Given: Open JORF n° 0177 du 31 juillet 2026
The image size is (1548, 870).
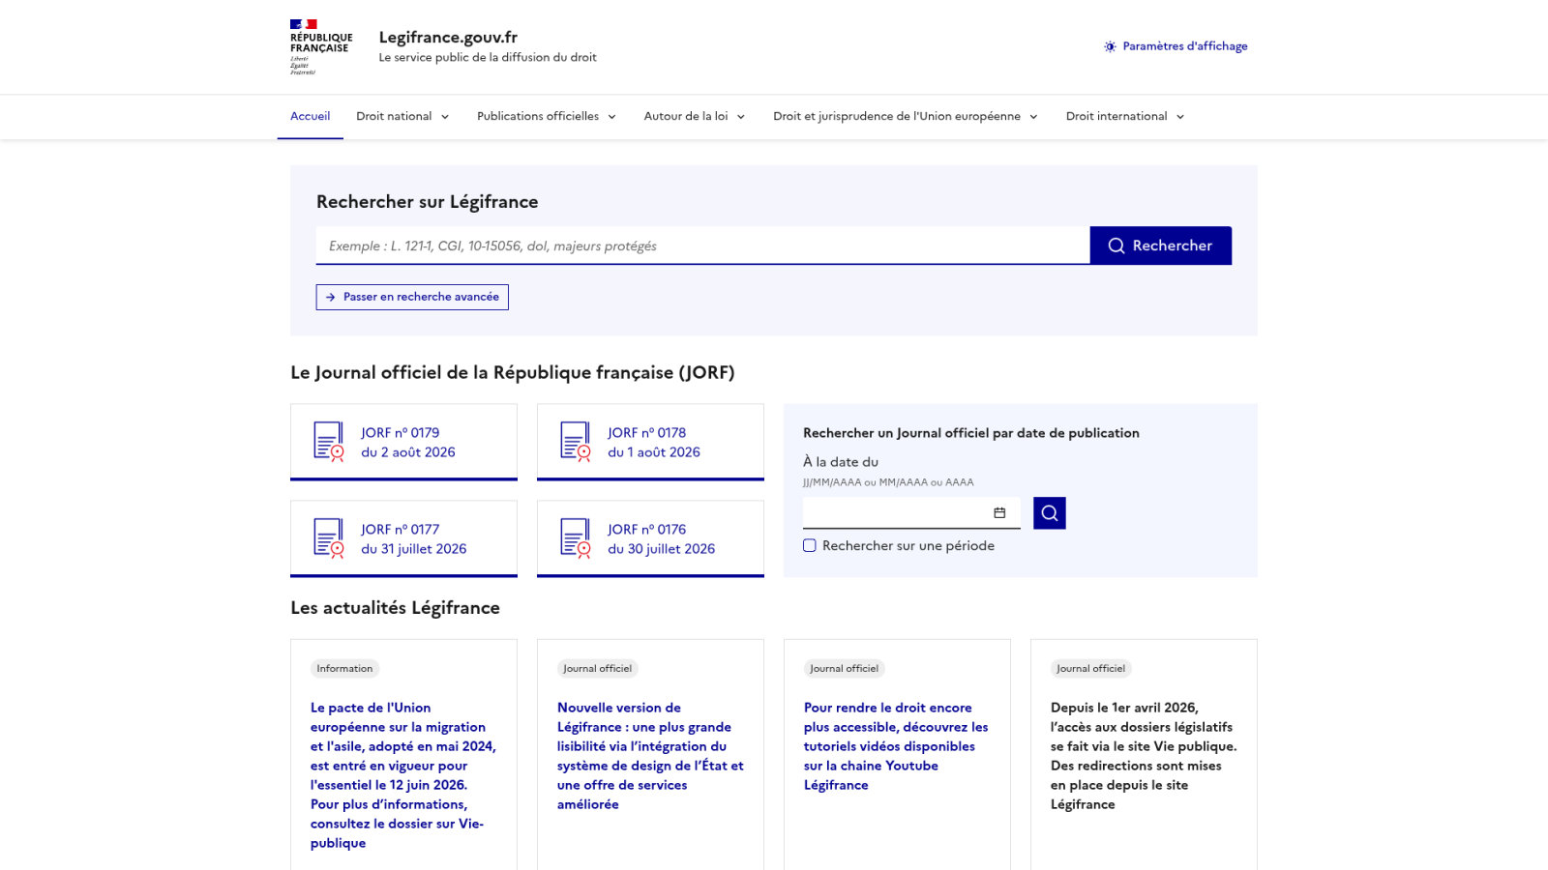Looking at the screenshot, I should pos(403,538).
